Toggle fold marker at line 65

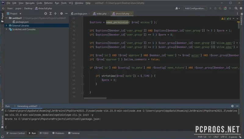(83, 76)
